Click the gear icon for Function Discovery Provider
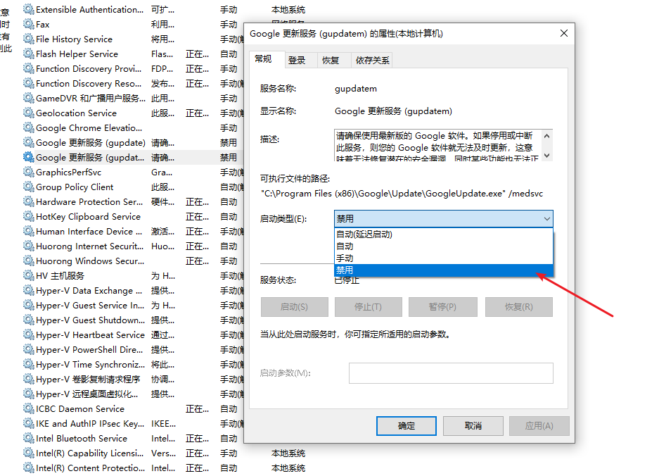 coord(29,68)
